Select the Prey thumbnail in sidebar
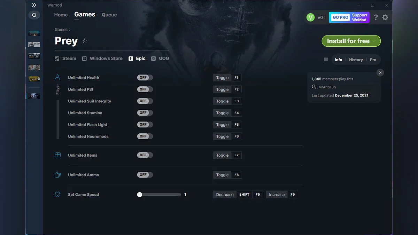The width and height of the screenshot is (418, 235). pos(34,96)
